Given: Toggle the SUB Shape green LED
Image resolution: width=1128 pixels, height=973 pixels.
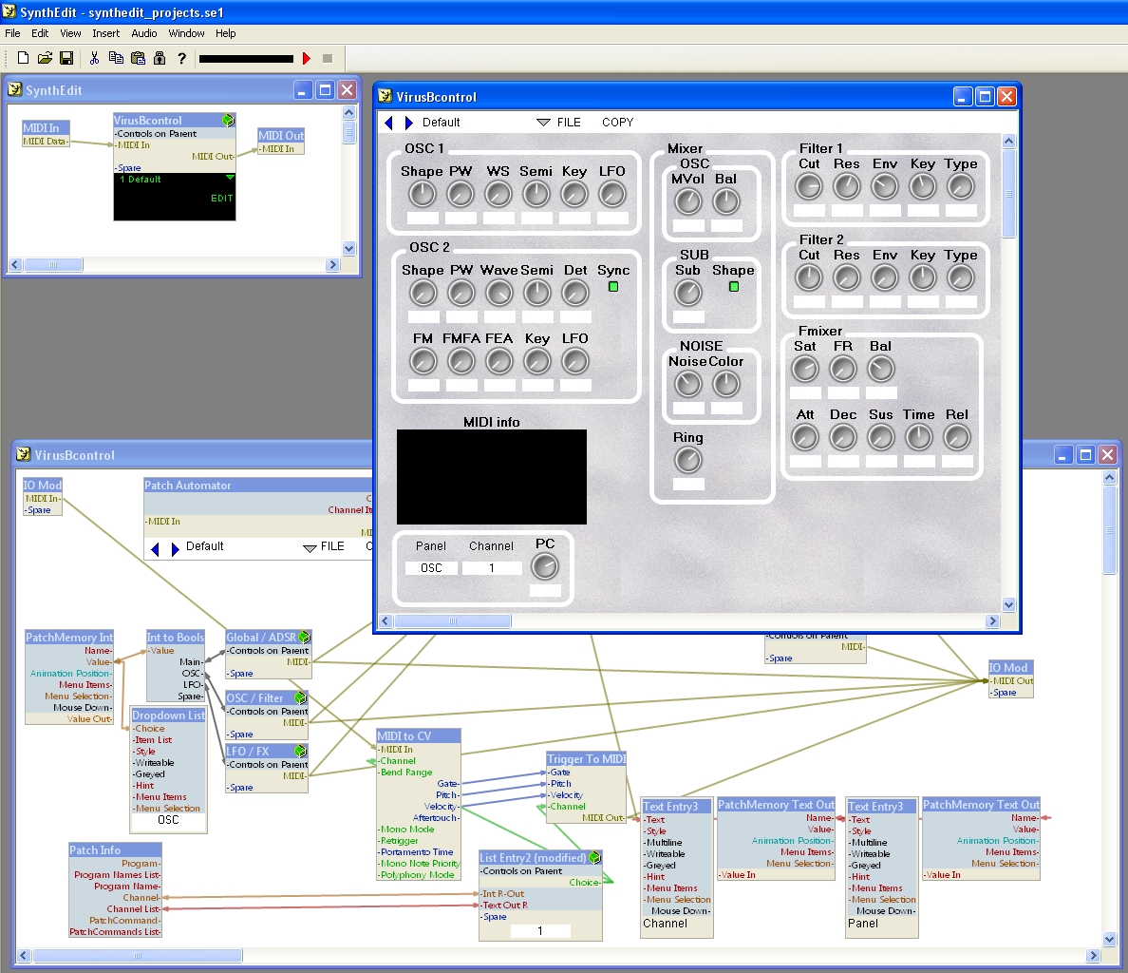Looking at the screenshot, I should 734,286.
